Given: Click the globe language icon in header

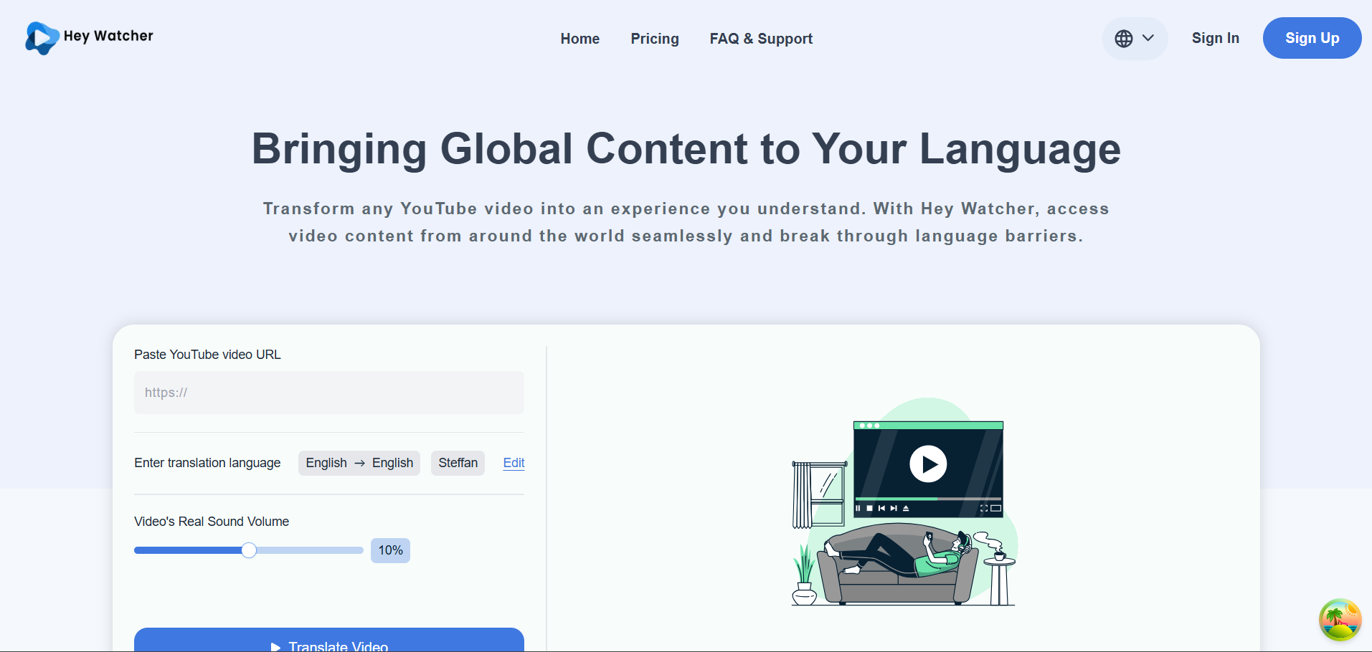Looking at the screenshot, I should click(1125, 38).
